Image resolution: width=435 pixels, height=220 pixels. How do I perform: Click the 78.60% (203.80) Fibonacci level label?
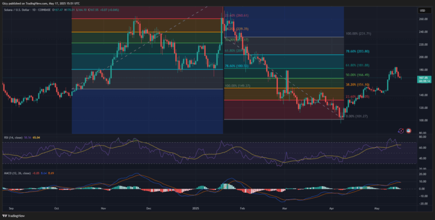(358, 52)
